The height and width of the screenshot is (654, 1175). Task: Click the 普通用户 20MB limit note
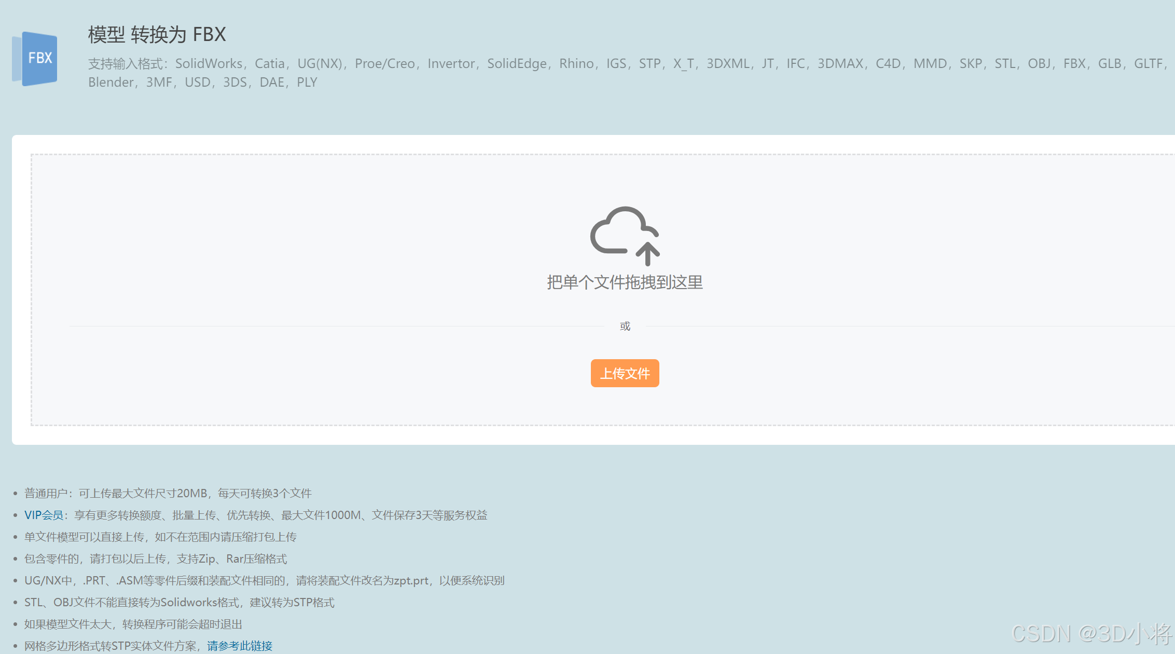click(x=168, y=493)
